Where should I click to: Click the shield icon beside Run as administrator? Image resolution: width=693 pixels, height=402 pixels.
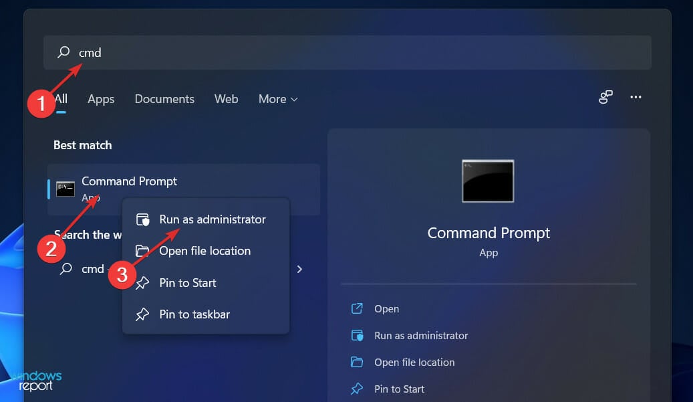coord(143,219)
